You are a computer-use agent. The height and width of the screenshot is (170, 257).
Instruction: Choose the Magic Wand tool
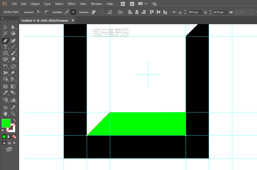[x=5, y=34]
